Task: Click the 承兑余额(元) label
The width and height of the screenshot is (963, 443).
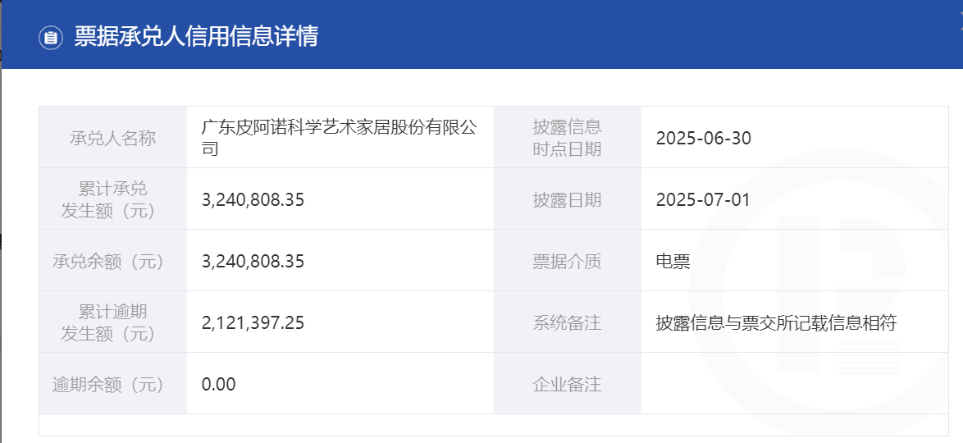Action: click(x=112, y=262)
